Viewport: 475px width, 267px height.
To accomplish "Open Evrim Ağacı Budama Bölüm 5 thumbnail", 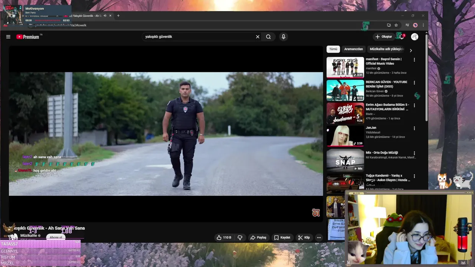I will (345, 113).
